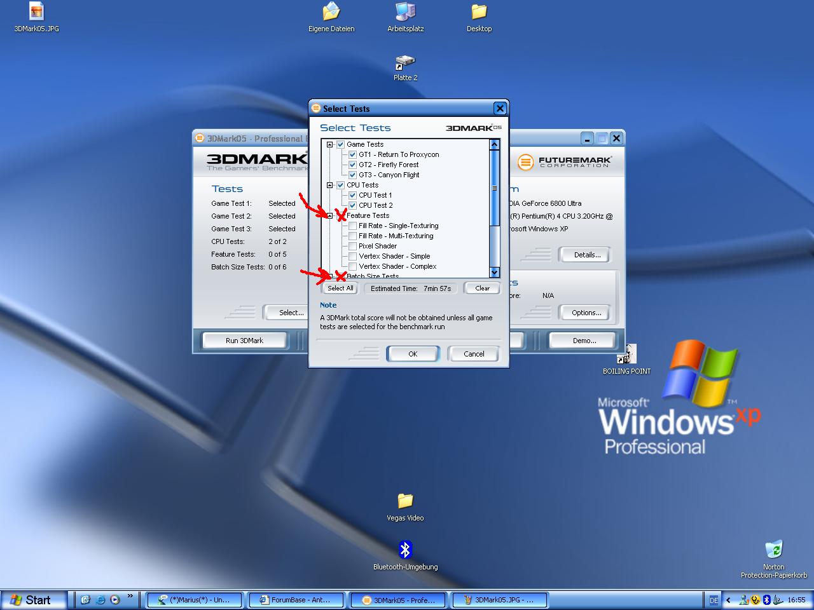Select the Game Tests label

tap(365, 144)
